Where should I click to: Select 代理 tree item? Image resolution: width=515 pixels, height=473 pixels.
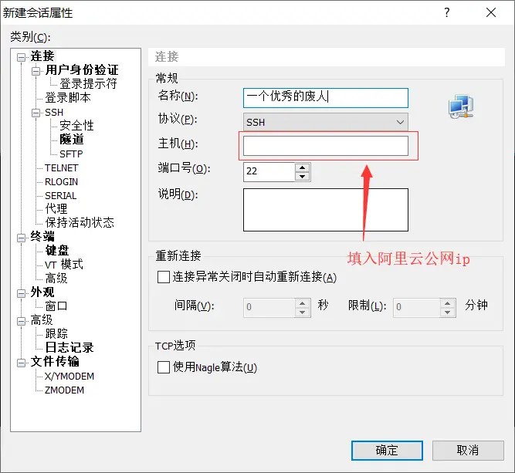coord(56,209)
